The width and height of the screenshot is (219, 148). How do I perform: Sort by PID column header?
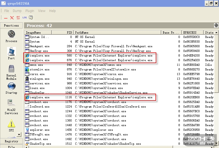coord(63,32)
